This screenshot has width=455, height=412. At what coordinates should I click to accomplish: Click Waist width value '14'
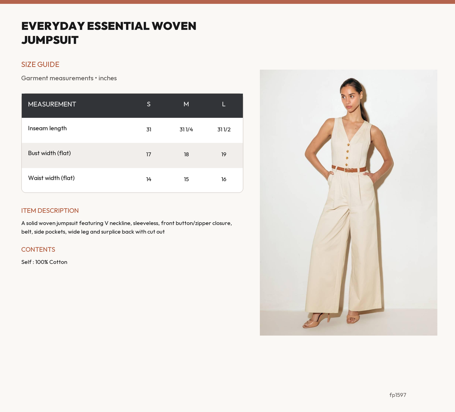(149, 179)
